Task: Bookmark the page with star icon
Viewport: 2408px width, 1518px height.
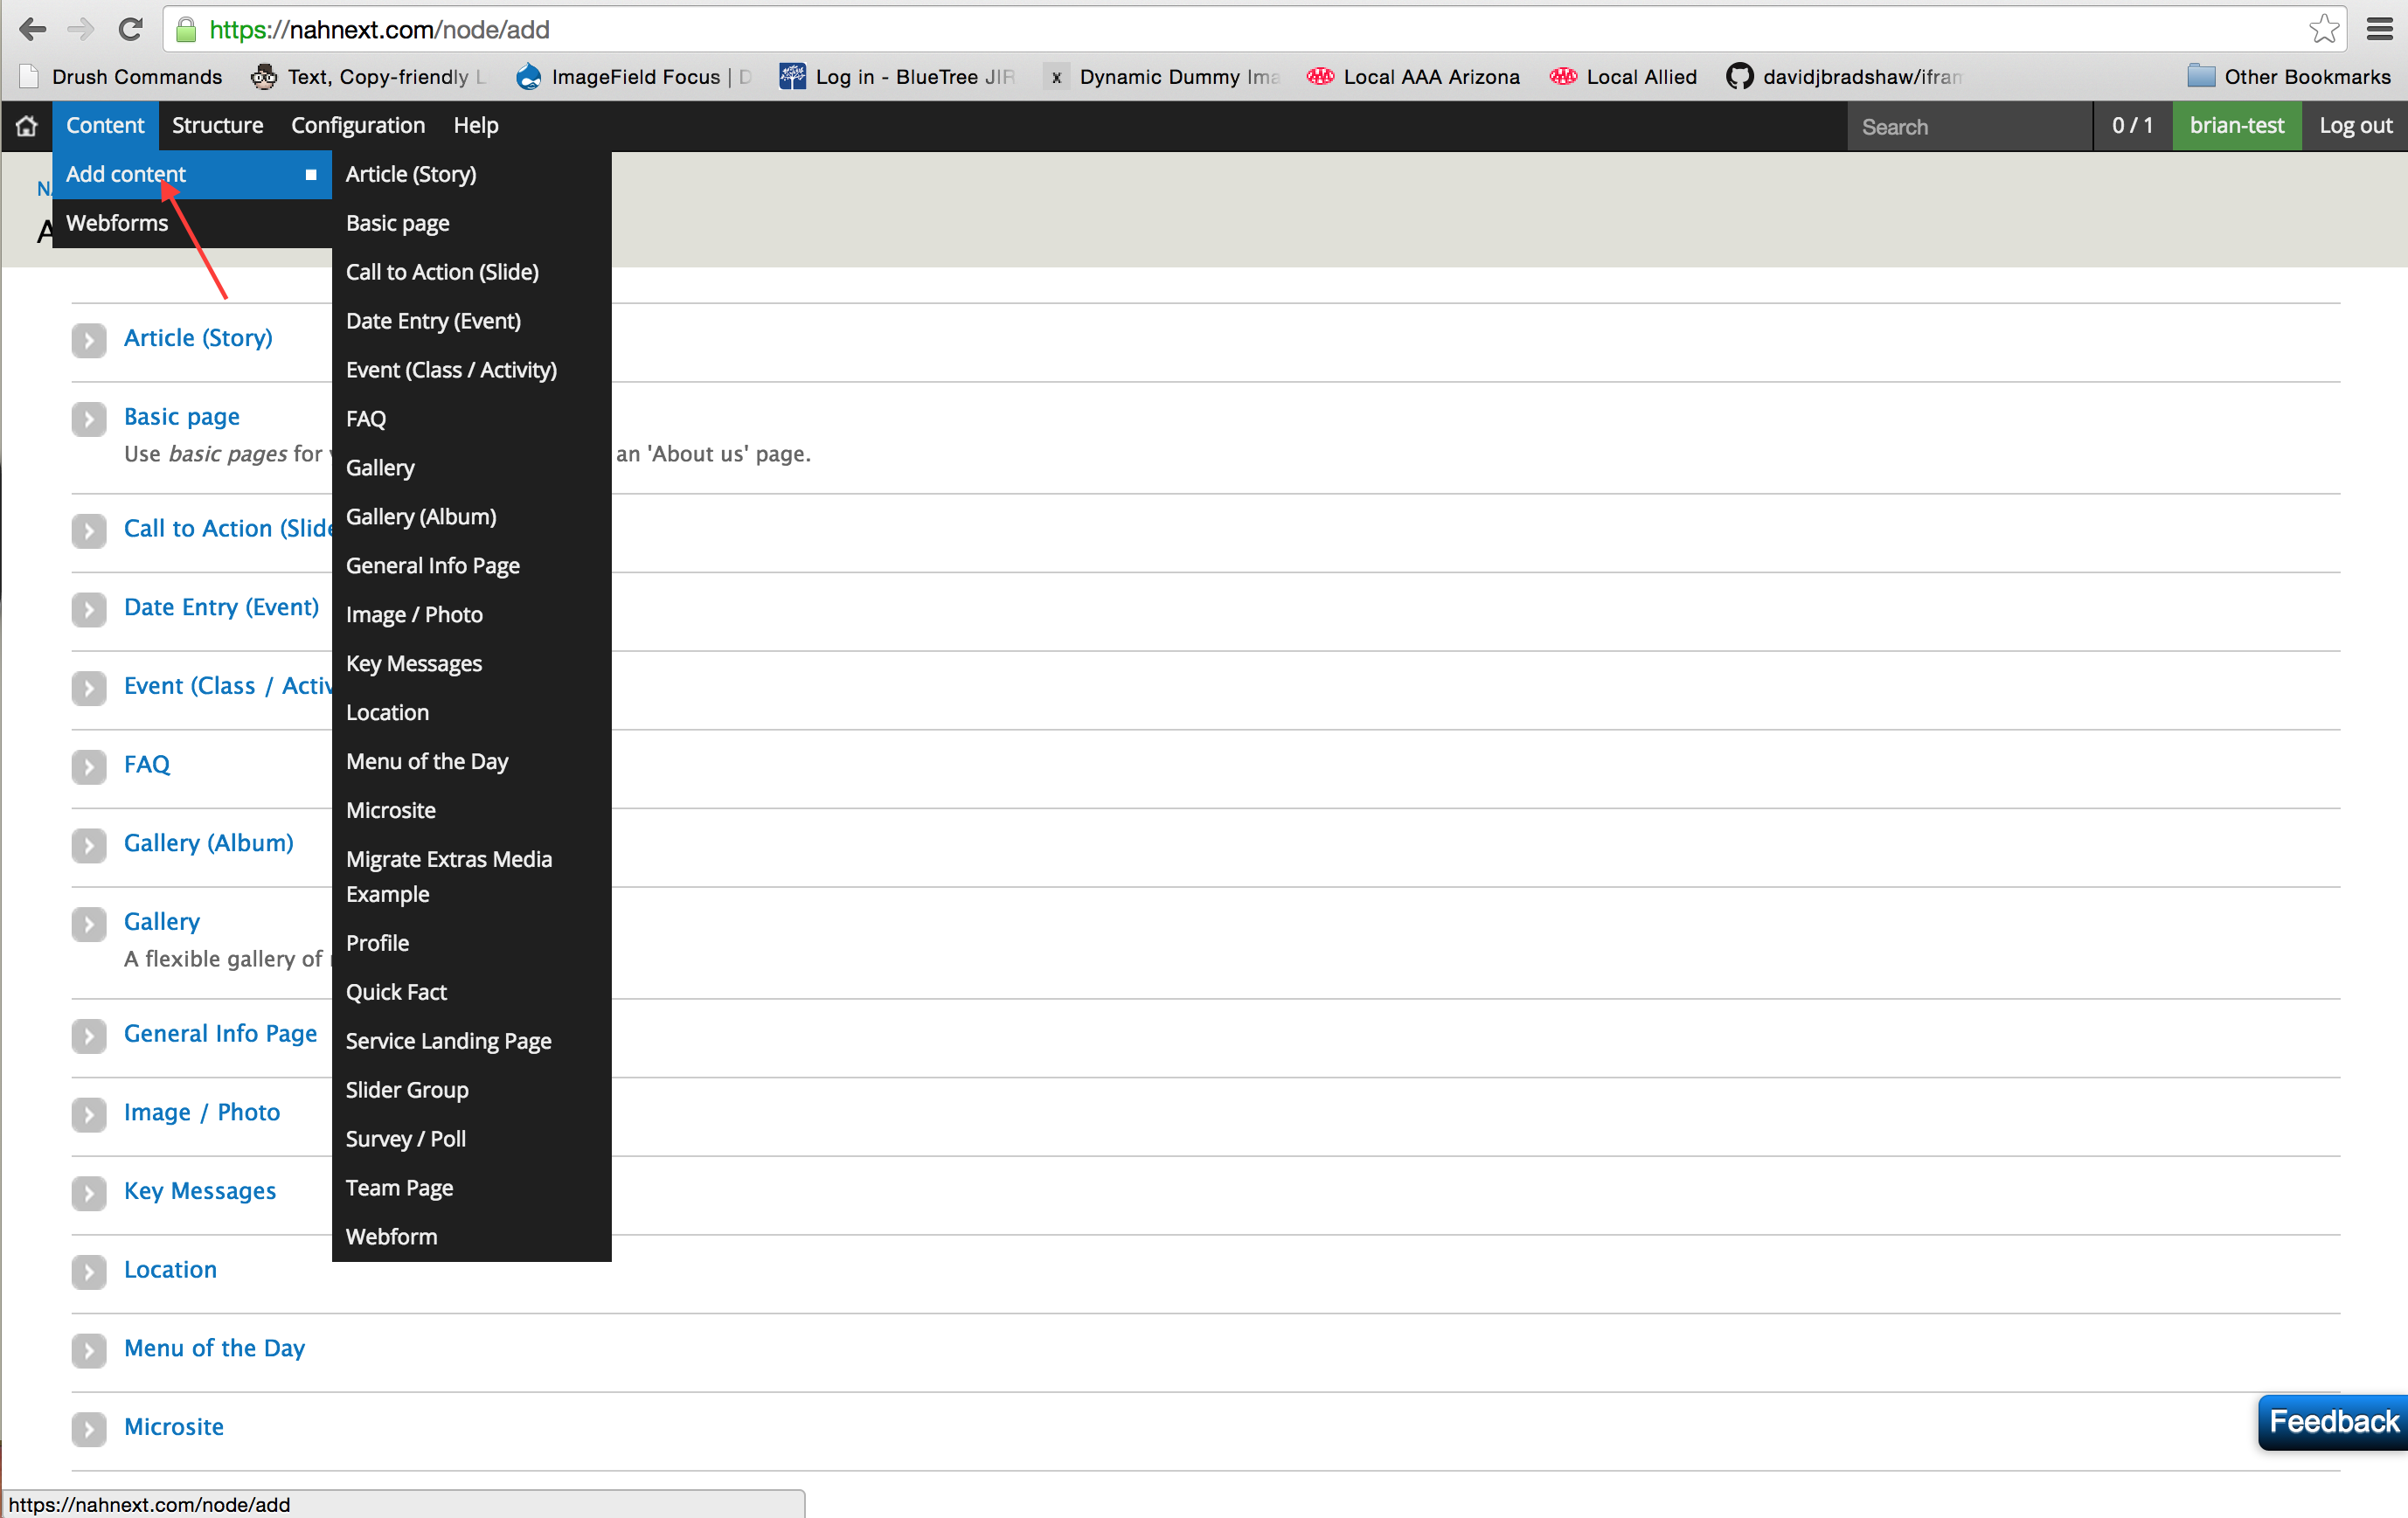Action: (2323, 29)
